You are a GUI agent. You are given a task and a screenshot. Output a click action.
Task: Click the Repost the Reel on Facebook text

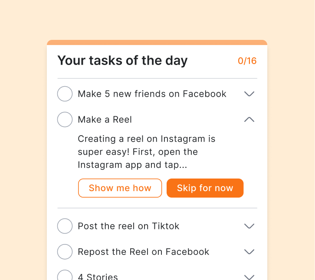pos(143,252)
